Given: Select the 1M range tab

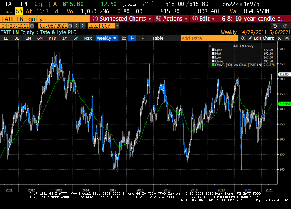Looking at the screenshot, I should tap(28, 38).
